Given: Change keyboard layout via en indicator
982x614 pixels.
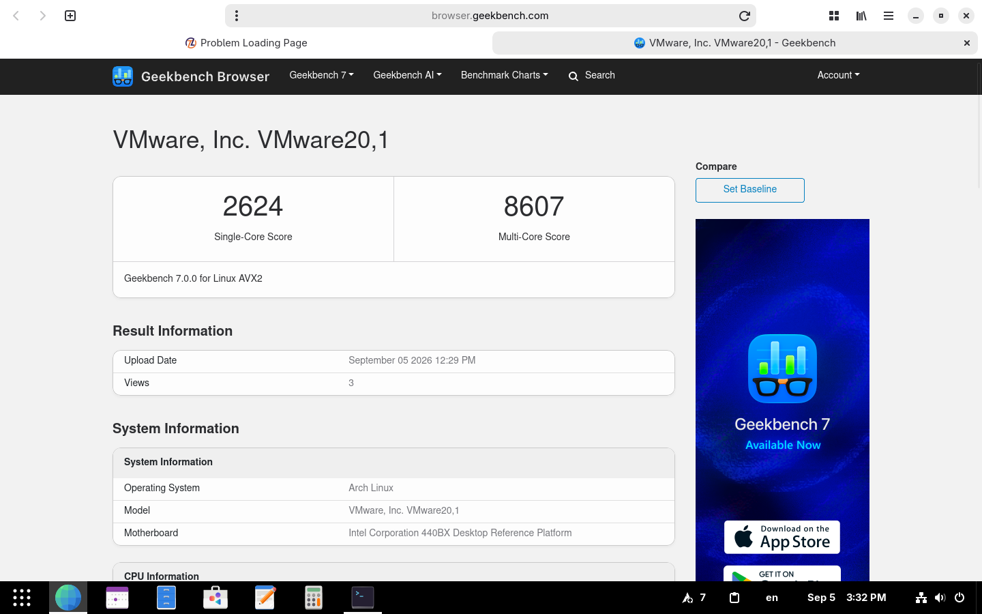Looking at the screenshot, I should (772, 598).
